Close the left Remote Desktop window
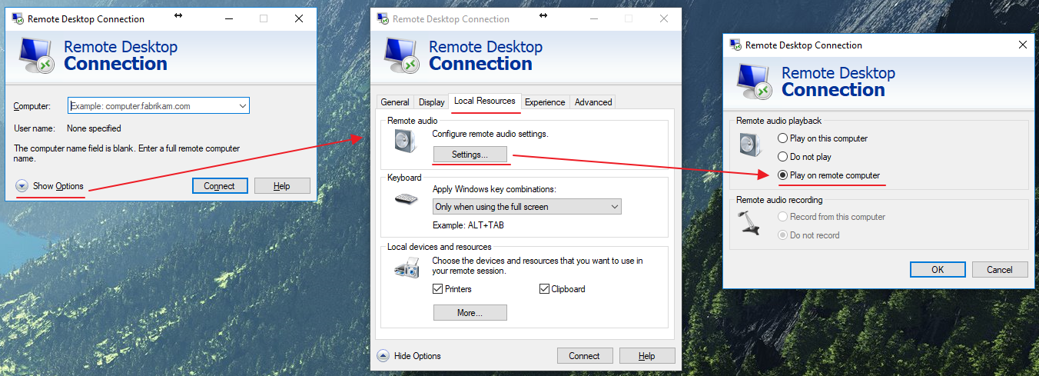 [299, 18]
